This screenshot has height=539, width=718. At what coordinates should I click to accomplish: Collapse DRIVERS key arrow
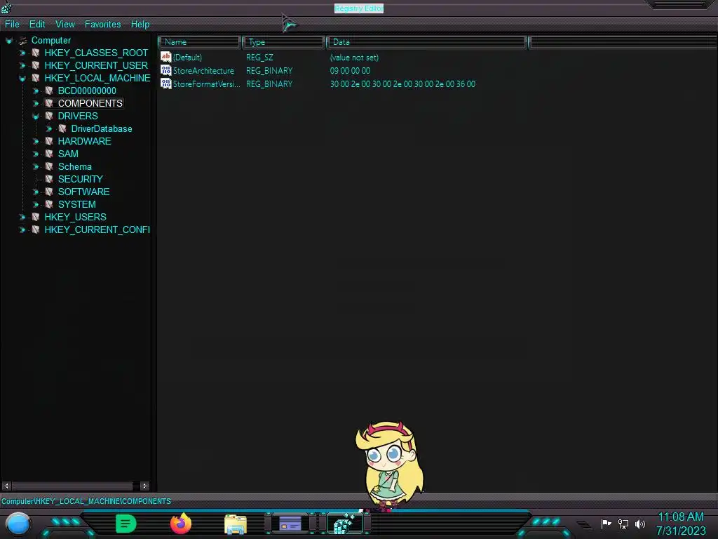point(35,117)
